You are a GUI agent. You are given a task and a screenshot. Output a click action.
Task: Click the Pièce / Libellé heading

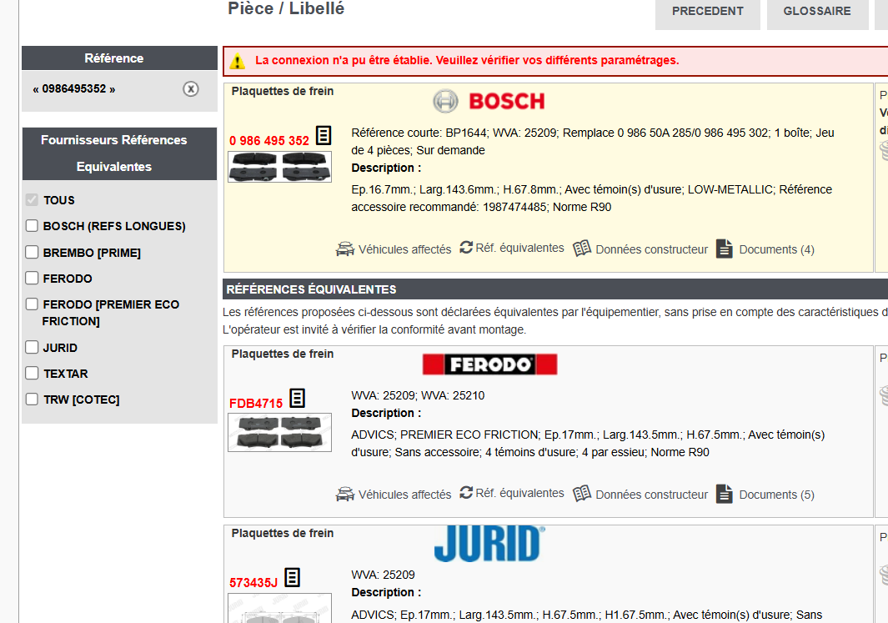click(286, 8)
